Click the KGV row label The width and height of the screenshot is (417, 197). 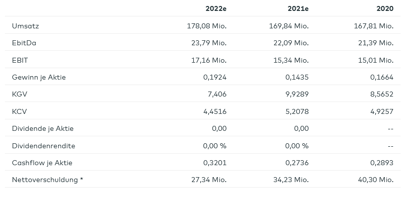[19, 94]
